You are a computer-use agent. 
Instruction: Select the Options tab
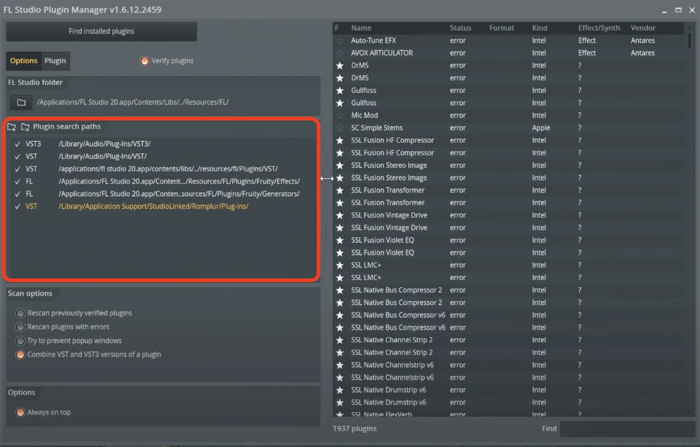pyautogui.click(x=24, y=60)
